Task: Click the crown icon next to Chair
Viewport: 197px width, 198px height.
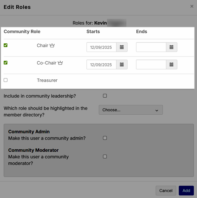Action: pos(52,45)
